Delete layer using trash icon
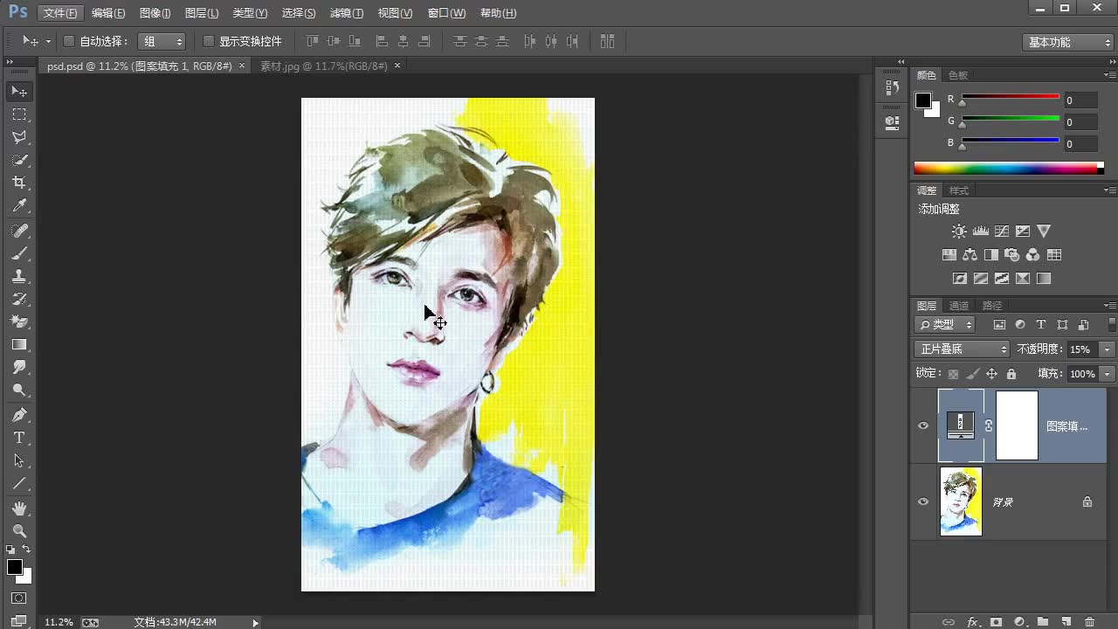Viewport: 1118px width, 629px height. [1089, 622]
